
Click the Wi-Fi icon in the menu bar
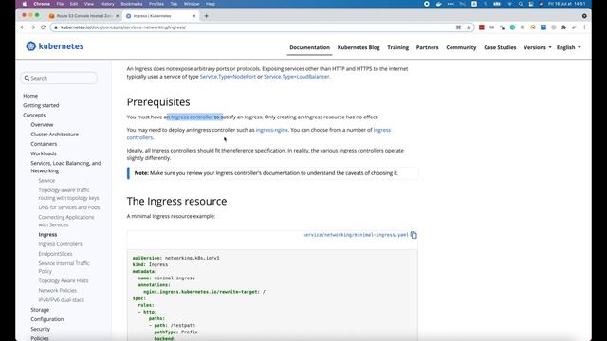(x=510, y=4)
